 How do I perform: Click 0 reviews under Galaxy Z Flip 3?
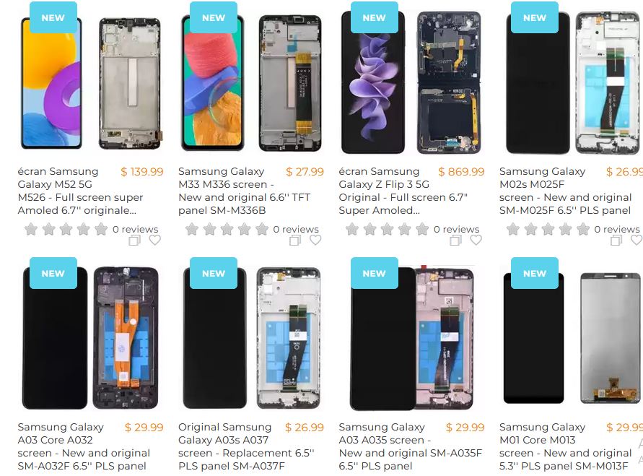tap(456, 229)
